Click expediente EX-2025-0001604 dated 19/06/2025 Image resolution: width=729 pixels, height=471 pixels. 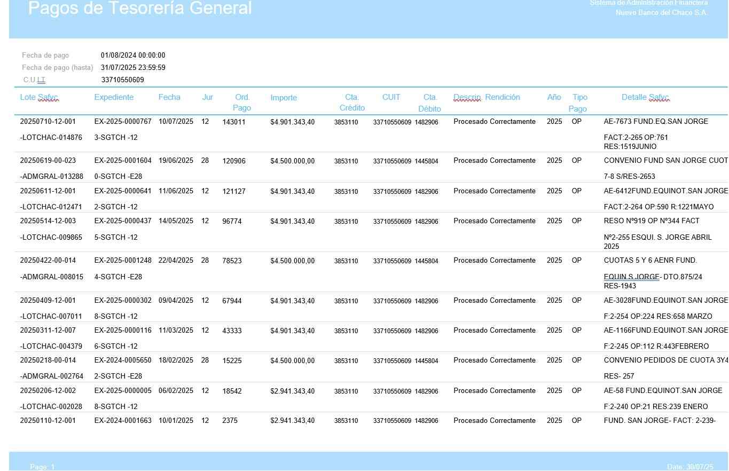pos(123,161)
